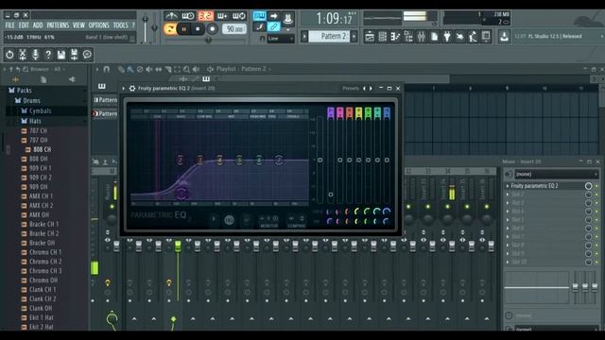605x340 pixels.
Task: Select the playlist zoom magnifier tool
Action: pos(187,69)
